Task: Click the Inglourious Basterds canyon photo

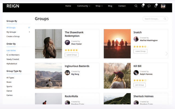Action: 48,76
